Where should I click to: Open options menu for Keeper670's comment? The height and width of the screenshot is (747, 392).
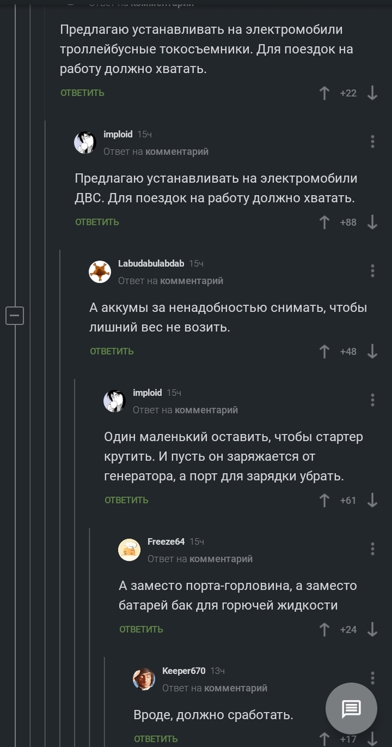tap(372, 678)
